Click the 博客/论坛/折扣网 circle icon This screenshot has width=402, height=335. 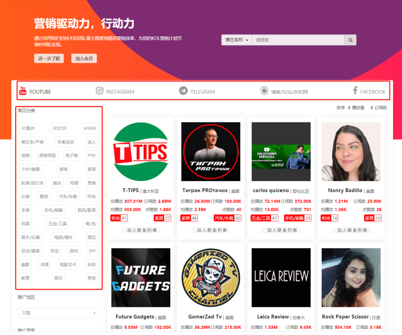(x=264, y=91)
